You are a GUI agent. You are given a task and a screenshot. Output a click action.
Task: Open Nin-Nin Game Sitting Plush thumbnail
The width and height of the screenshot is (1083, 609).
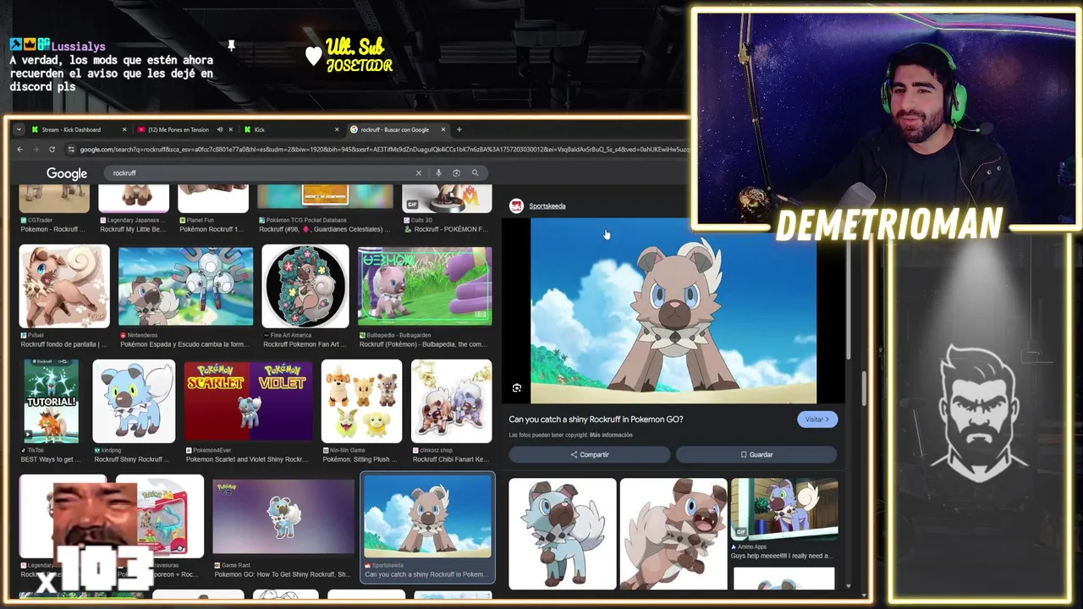point(361,401)
